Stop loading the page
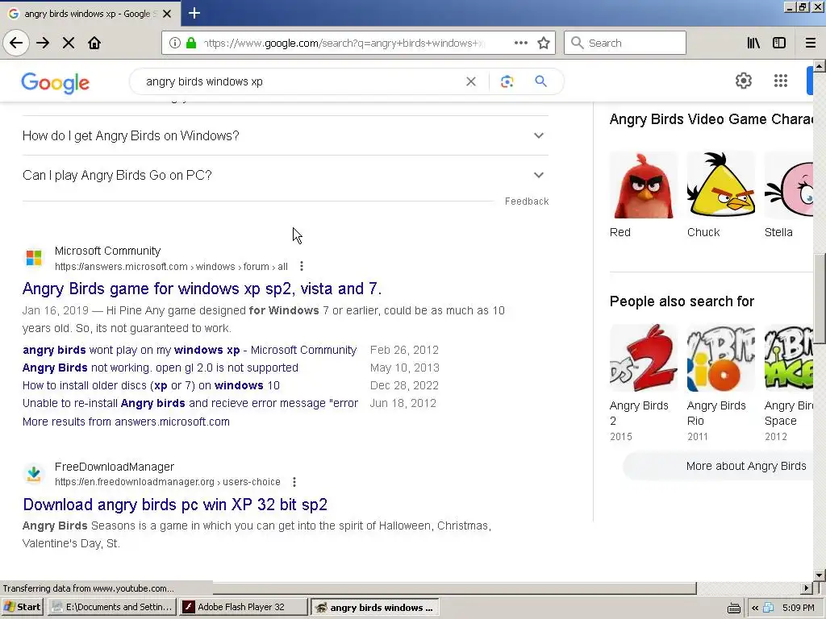 click(x=69, y=43)
